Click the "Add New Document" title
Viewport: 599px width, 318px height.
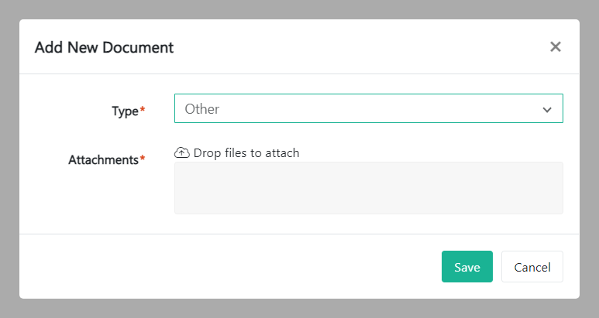point(104,47)
